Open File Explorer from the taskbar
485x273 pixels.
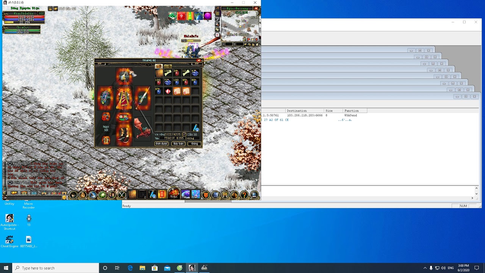tap(142, 268)
